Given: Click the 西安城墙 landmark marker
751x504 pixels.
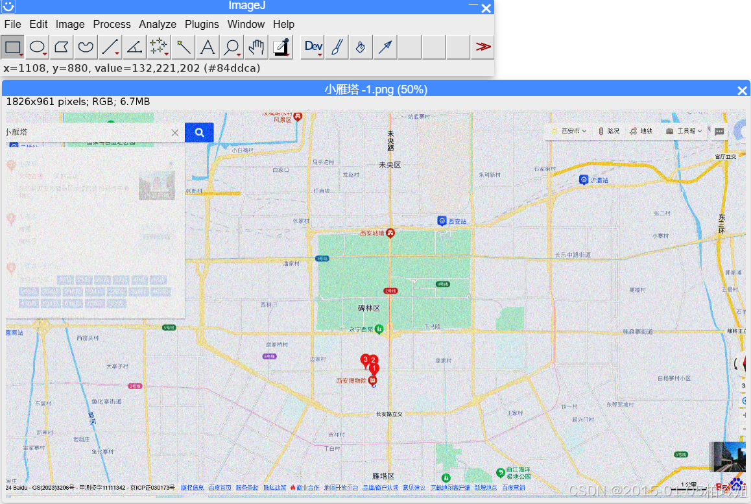Looking at the screenshot, I should pyautogui.click(x=390, y=234).
